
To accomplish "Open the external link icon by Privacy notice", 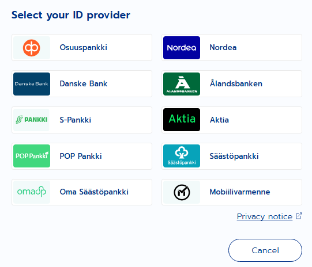I will coord(299,216).
